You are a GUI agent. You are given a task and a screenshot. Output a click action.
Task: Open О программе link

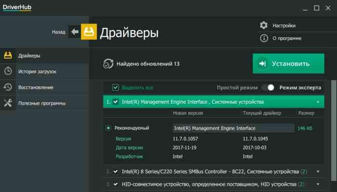coord(287,38)
